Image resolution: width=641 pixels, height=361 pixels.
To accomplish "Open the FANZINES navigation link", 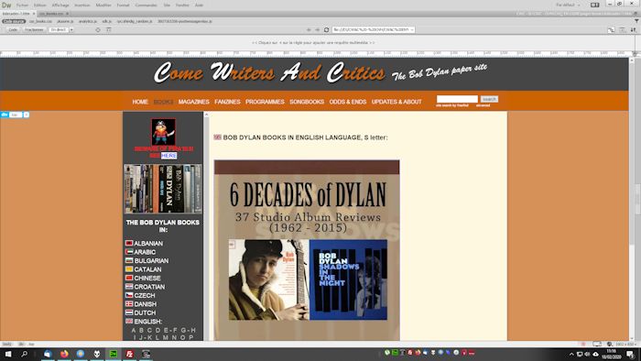I will (227, 102).
